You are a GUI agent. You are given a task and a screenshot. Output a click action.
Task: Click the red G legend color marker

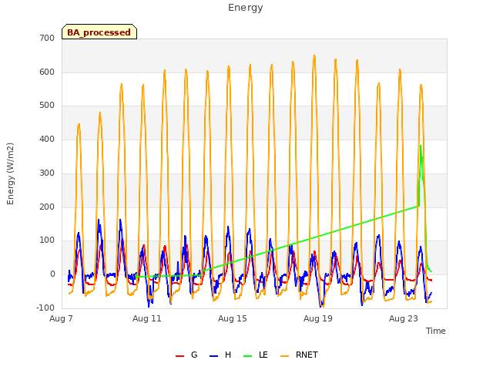(179, 356)
